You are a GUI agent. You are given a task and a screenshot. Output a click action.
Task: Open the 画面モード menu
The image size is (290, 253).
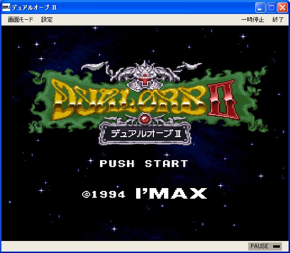(x=20, y=19)
